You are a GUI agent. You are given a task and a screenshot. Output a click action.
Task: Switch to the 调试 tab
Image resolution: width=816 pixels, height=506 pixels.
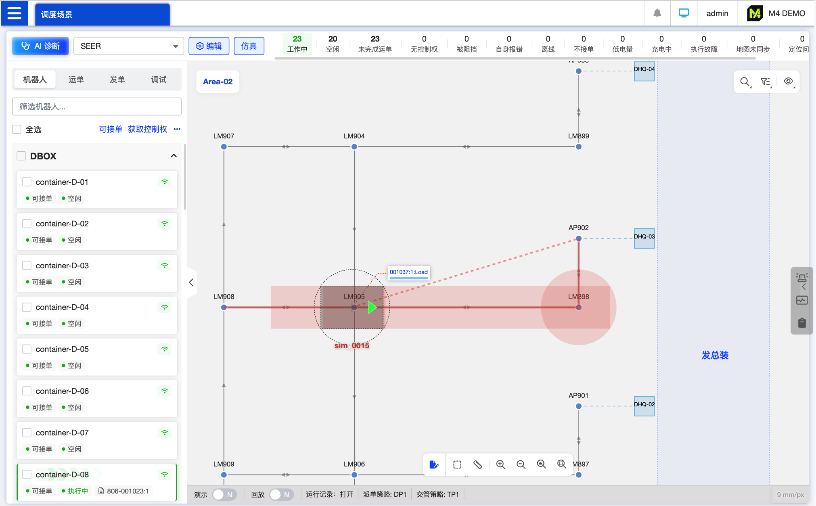[159, 79]
